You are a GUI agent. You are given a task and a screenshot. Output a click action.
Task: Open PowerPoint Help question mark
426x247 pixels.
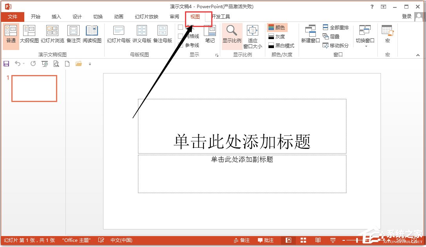click(372, 7)
